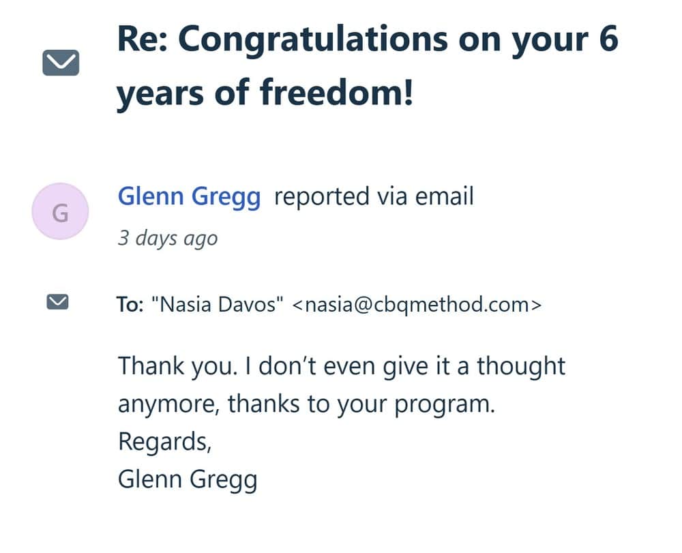Image resolution: width=682 pixels, height=553 pixels.
Task: Open sender profile link Glenn Gregg
Action: (189, 197)
